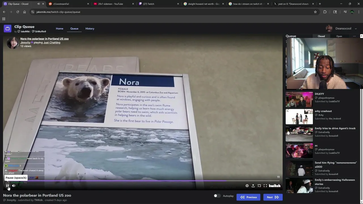Click the share icon in the player
This screenshot has width=363, height=204.
point(253,186)
